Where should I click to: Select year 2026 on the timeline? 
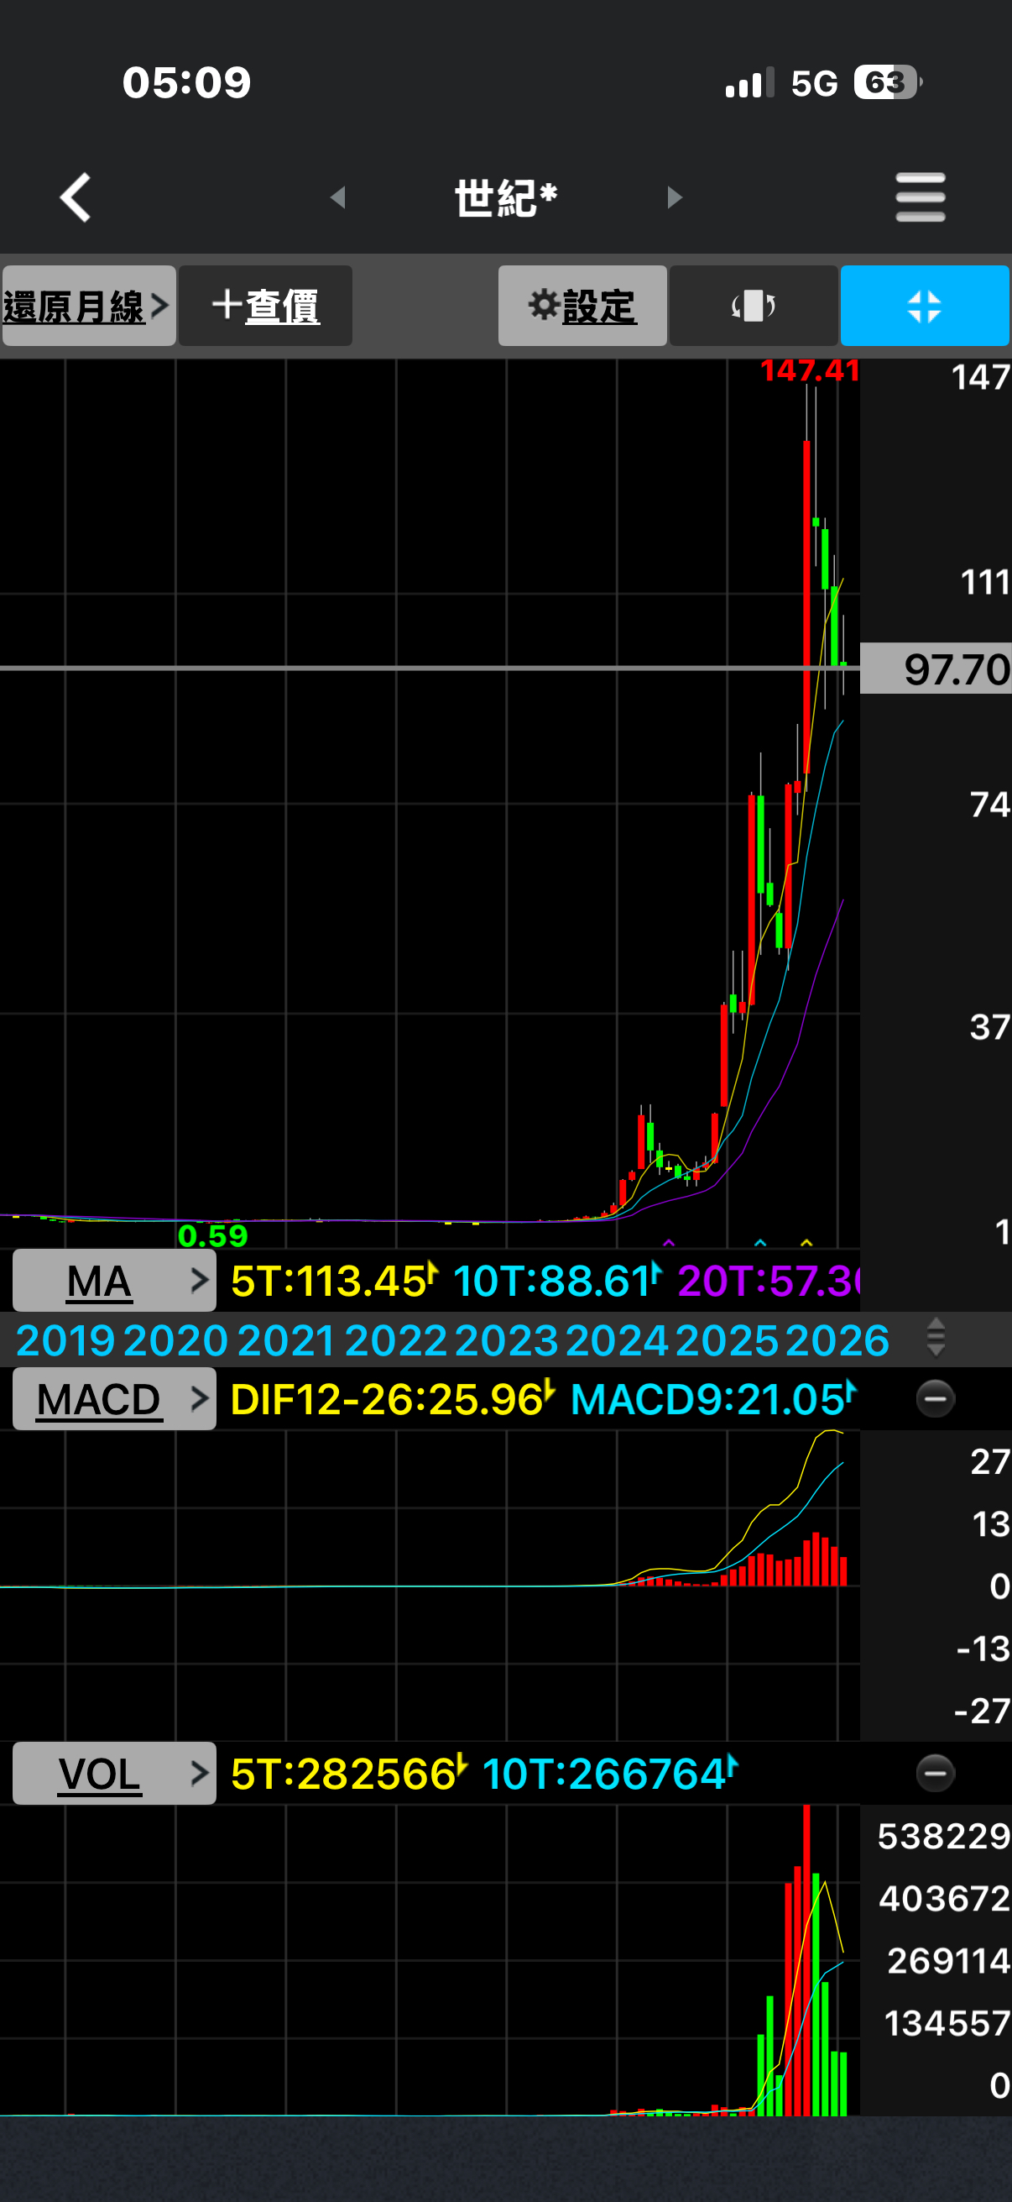tap(837, 1340)
